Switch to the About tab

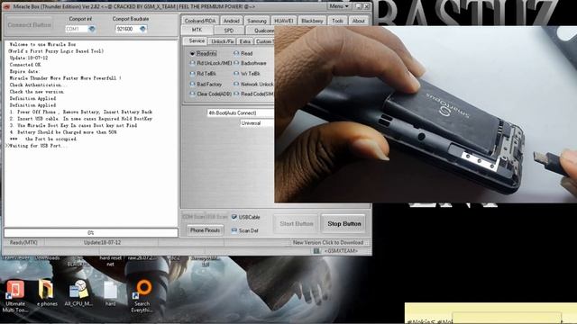point(358,21)
